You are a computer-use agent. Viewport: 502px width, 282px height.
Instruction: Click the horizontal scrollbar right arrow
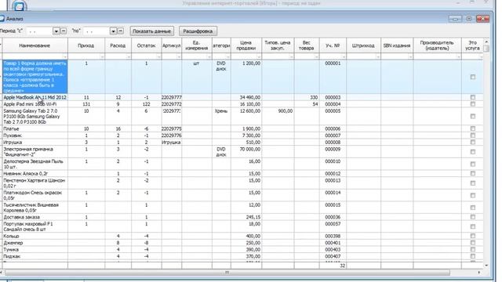point(479,273)
